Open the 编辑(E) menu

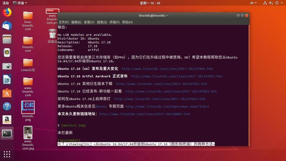pyautogui.click(x=76, y=22)
